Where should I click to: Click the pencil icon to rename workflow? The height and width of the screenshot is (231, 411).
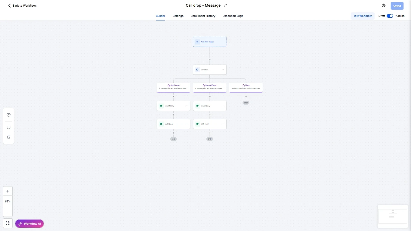225,5
